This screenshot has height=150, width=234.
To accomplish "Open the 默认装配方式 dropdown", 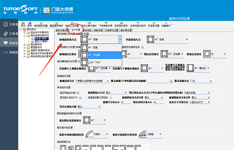I will 211,81.
